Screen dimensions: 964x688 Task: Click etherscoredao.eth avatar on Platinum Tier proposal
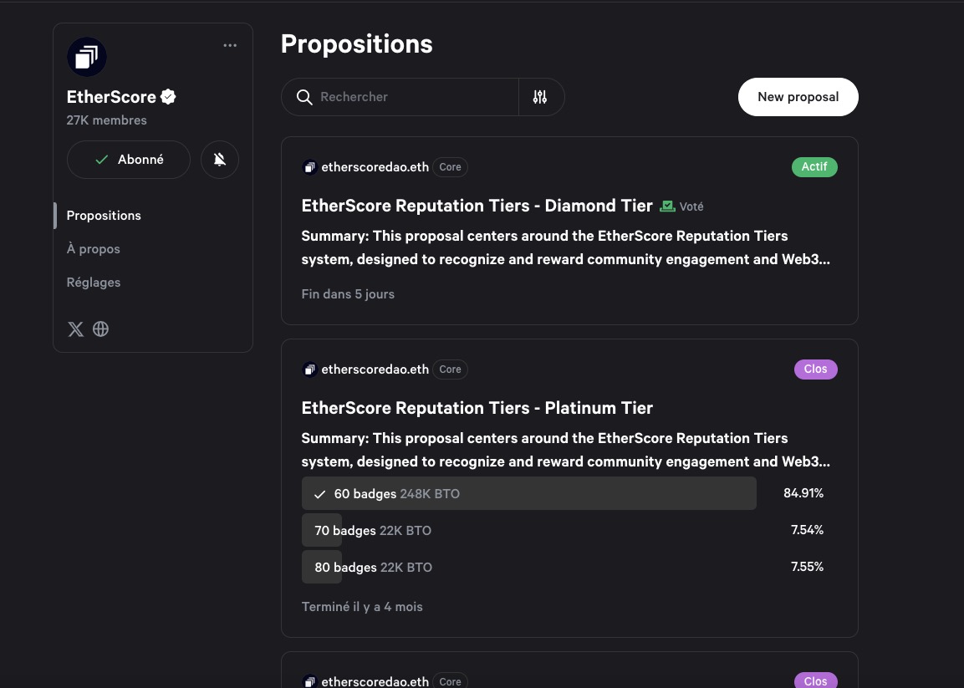tap(309, 369)
